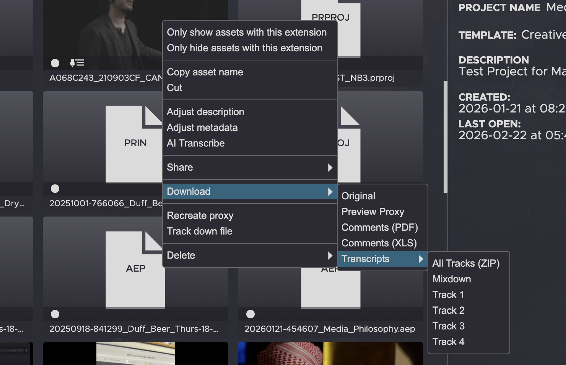Select Track 3 transcript
Screen dimensions: 566x365
[448, 326]
